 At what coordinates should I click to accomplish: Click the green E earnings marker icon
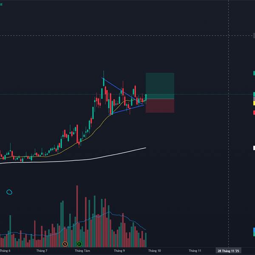pos(79,244)
